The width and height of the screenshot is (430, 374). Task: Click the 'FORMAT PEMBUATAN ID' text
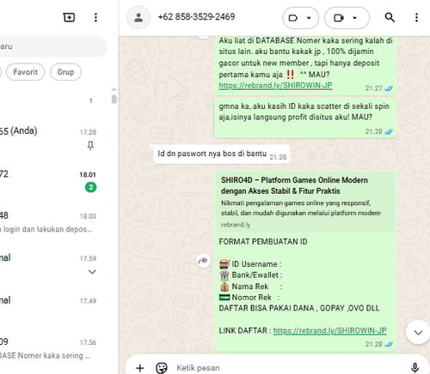(x=263, y=242)
